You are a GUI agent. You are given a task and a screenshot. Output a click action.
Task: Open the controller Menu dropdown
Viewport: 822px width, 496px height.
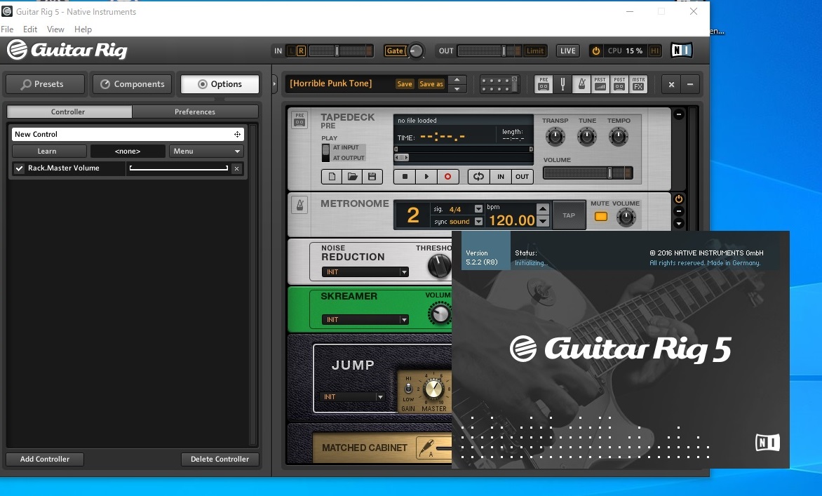206,151
